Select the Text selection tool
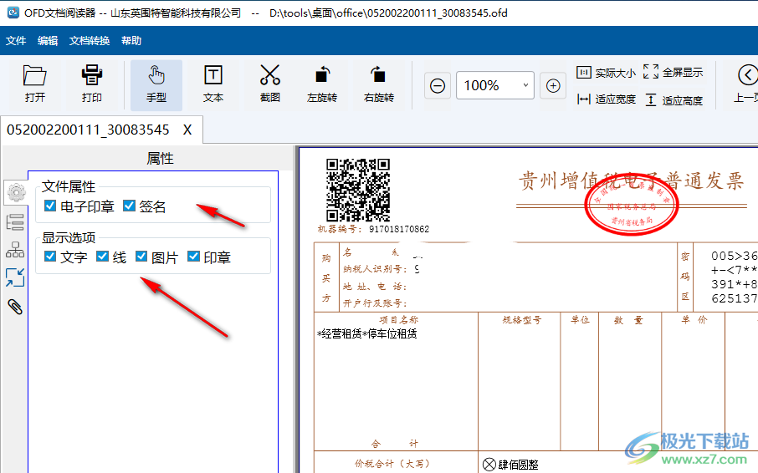 (x=213, y=84)
